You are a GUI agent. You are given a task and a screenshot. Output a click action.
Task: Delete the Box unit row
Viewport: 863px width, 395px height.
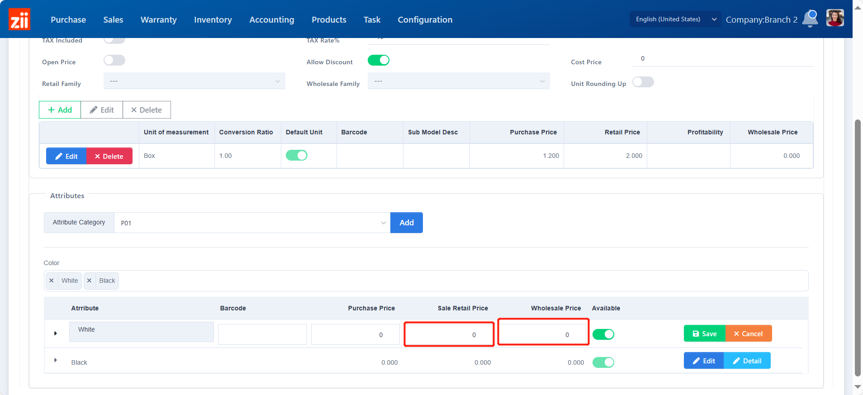pyautogui.click(x=109, y=156)
